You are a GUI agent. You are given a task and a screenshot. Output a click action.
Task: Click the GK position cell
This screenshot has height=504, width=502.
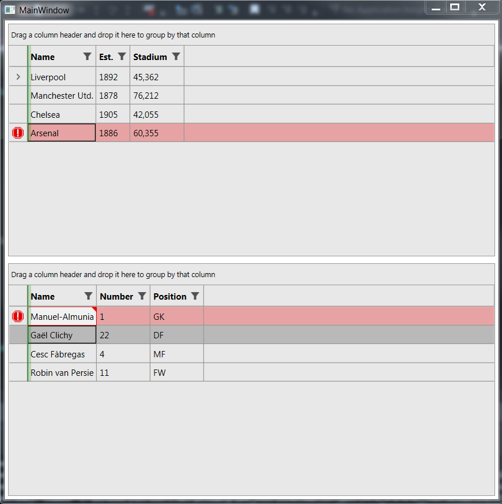point(177,316)
